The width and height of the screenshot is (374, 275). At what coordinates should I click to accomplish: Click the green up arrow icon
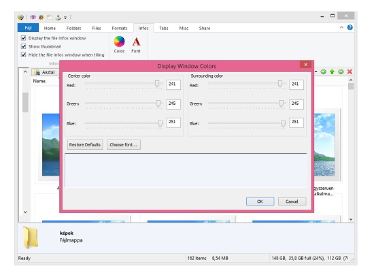[x=332, y=71]
